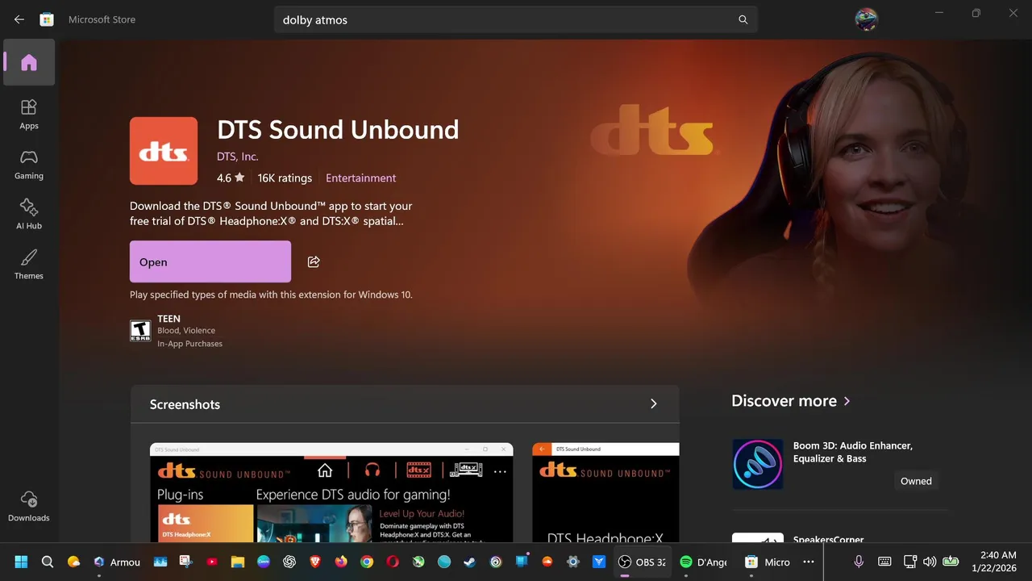This screenshot has height=581, width=1032.
Task: Click the network icon in system tray
Action: [909, 562]
